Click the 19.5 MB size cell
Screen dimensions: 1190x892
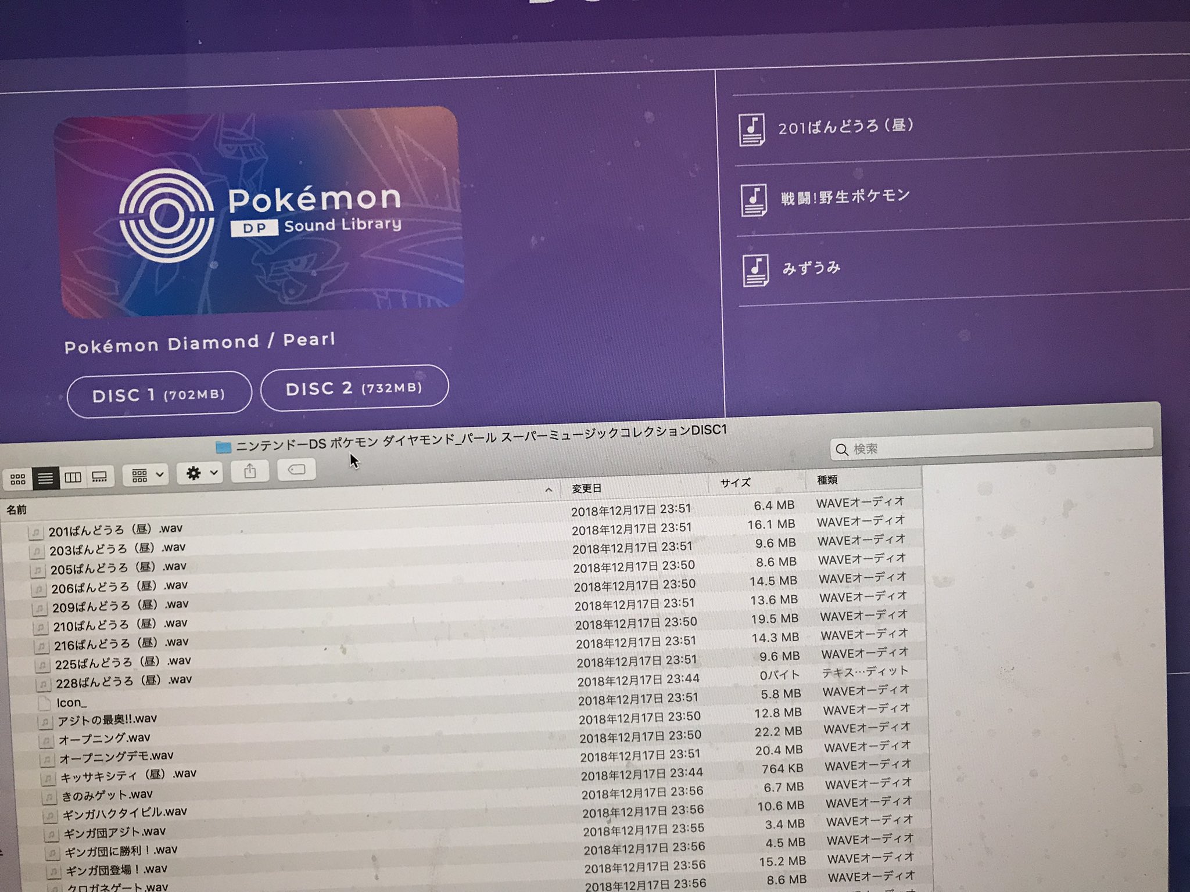[x=775, y=619]
